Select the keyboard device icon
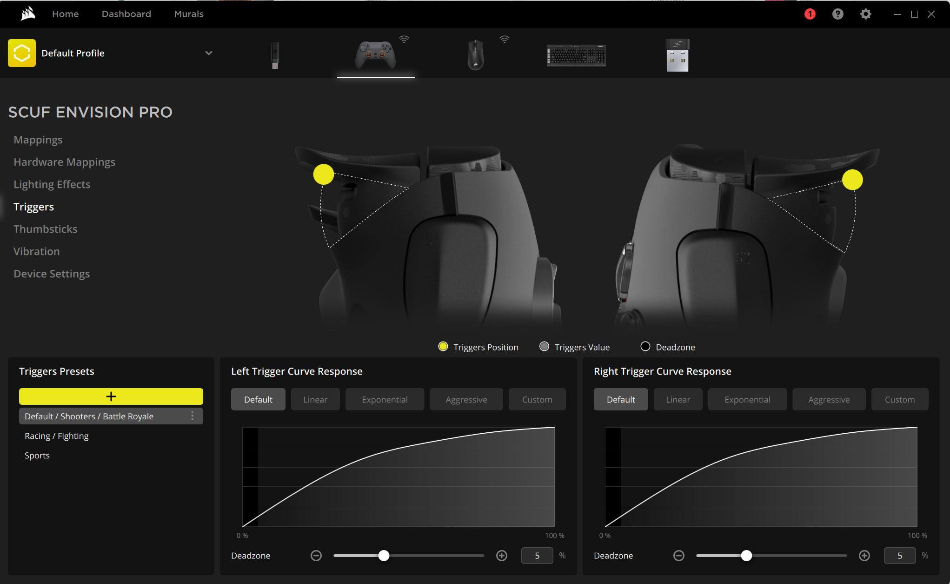The width and height of the screenshot is (950, 584). 576,55
